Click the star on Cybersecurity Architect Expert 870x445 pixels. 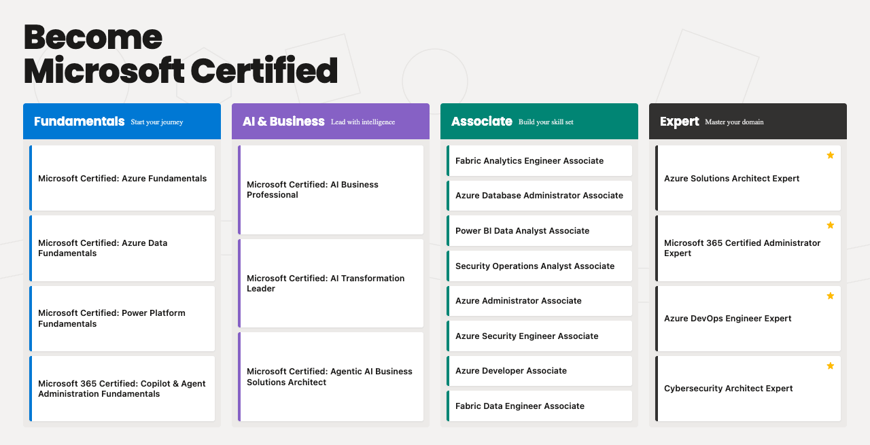[830, 366]
